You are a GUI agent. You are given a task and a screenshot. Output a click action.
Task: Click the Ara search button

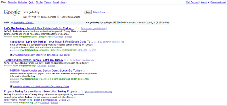(88, 12)
